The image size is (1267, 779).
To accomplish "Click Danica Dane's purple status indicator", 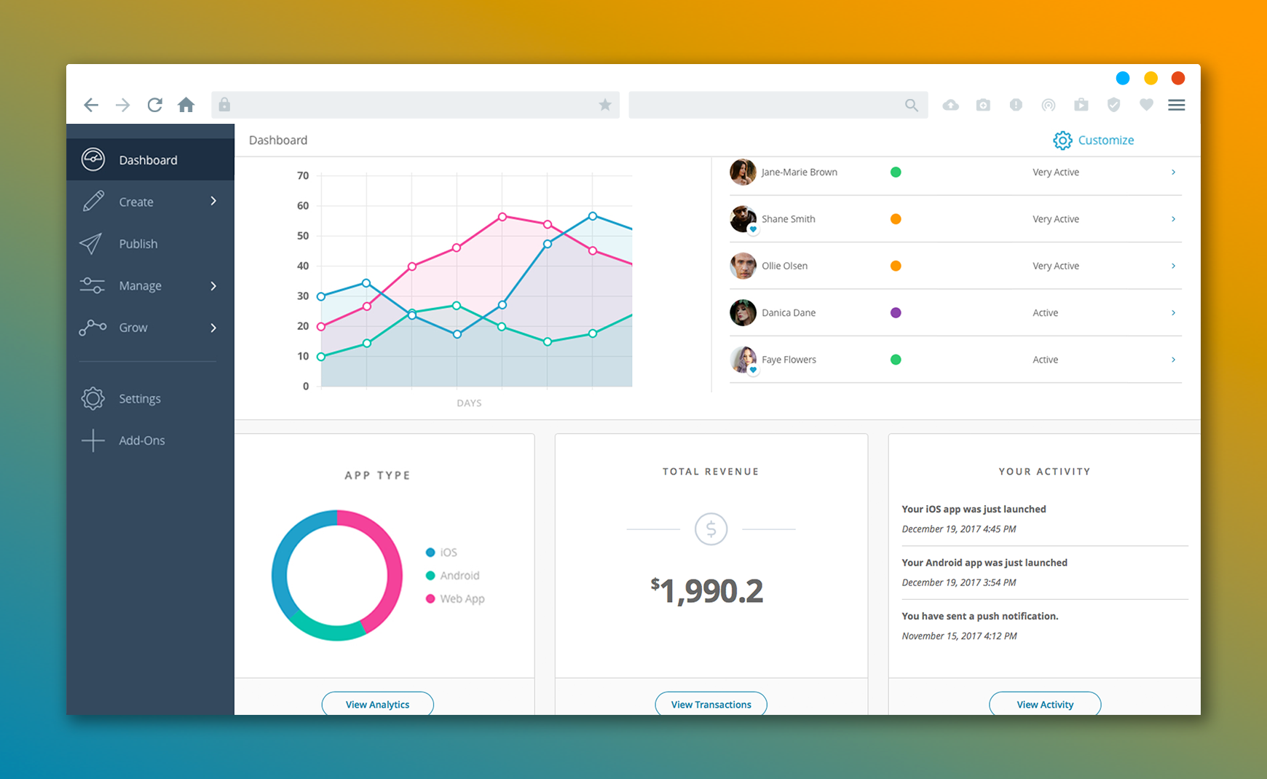I will click(x=896, y=312).
